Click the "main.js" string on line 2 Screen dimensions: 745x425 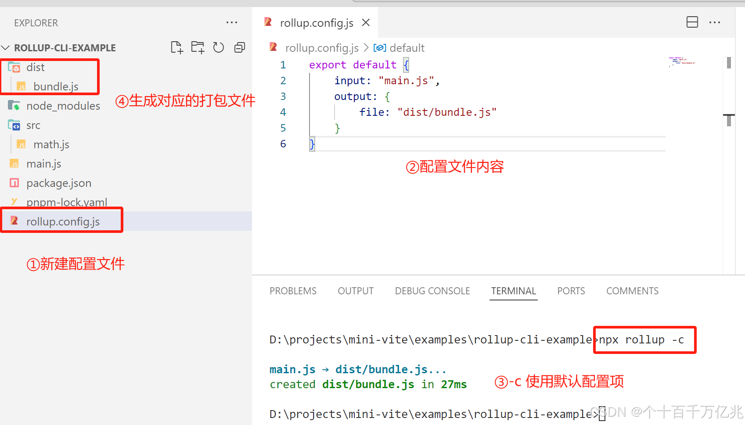coord(406,81)
